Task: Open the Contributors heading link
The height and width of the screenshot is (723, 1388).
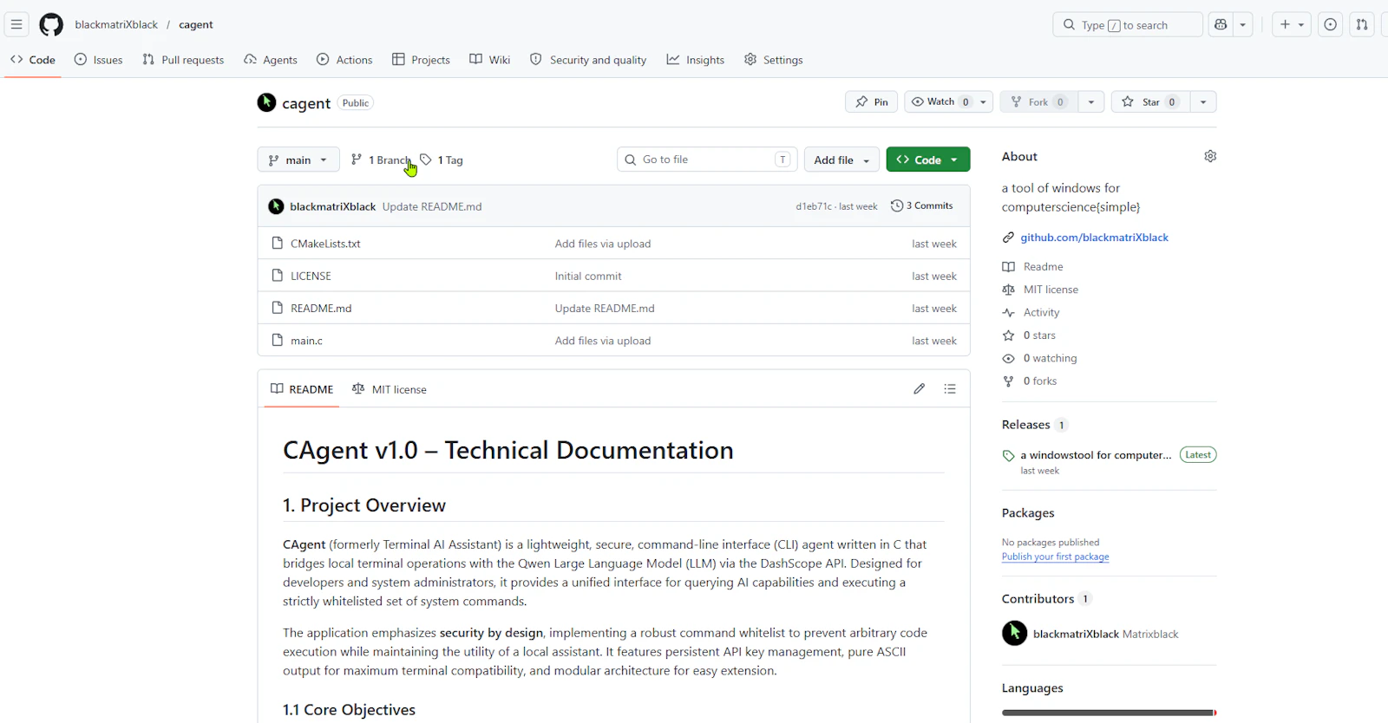Action: pos(1047,599)
